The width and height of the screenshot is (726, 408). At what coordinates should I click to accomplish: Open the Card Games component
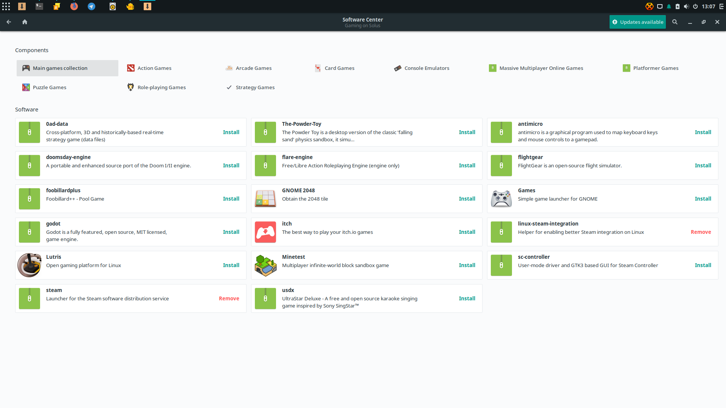[335, 68]
